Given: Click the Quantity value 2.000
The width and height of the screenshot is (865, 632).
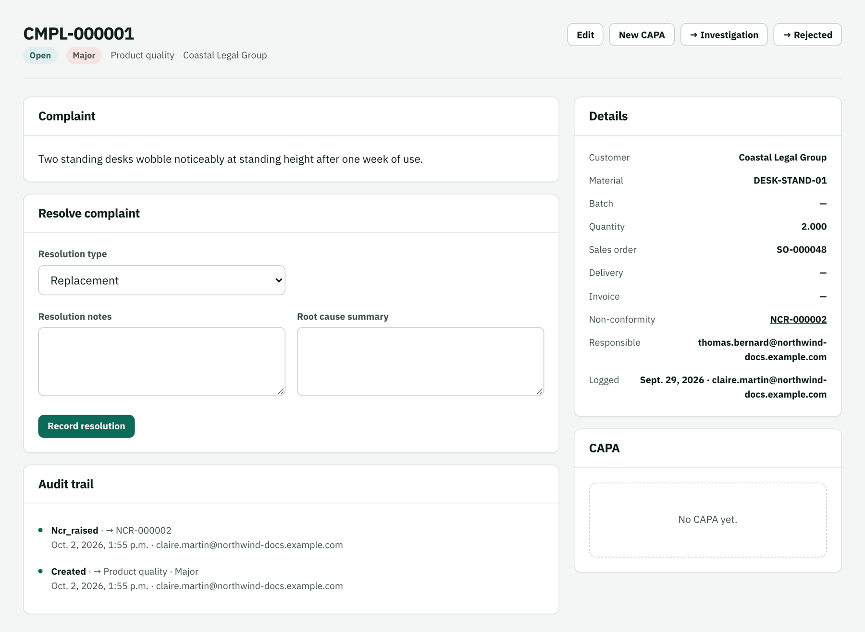Looking at the screenshot, I should pyautogui.click(x=814, y=227).
